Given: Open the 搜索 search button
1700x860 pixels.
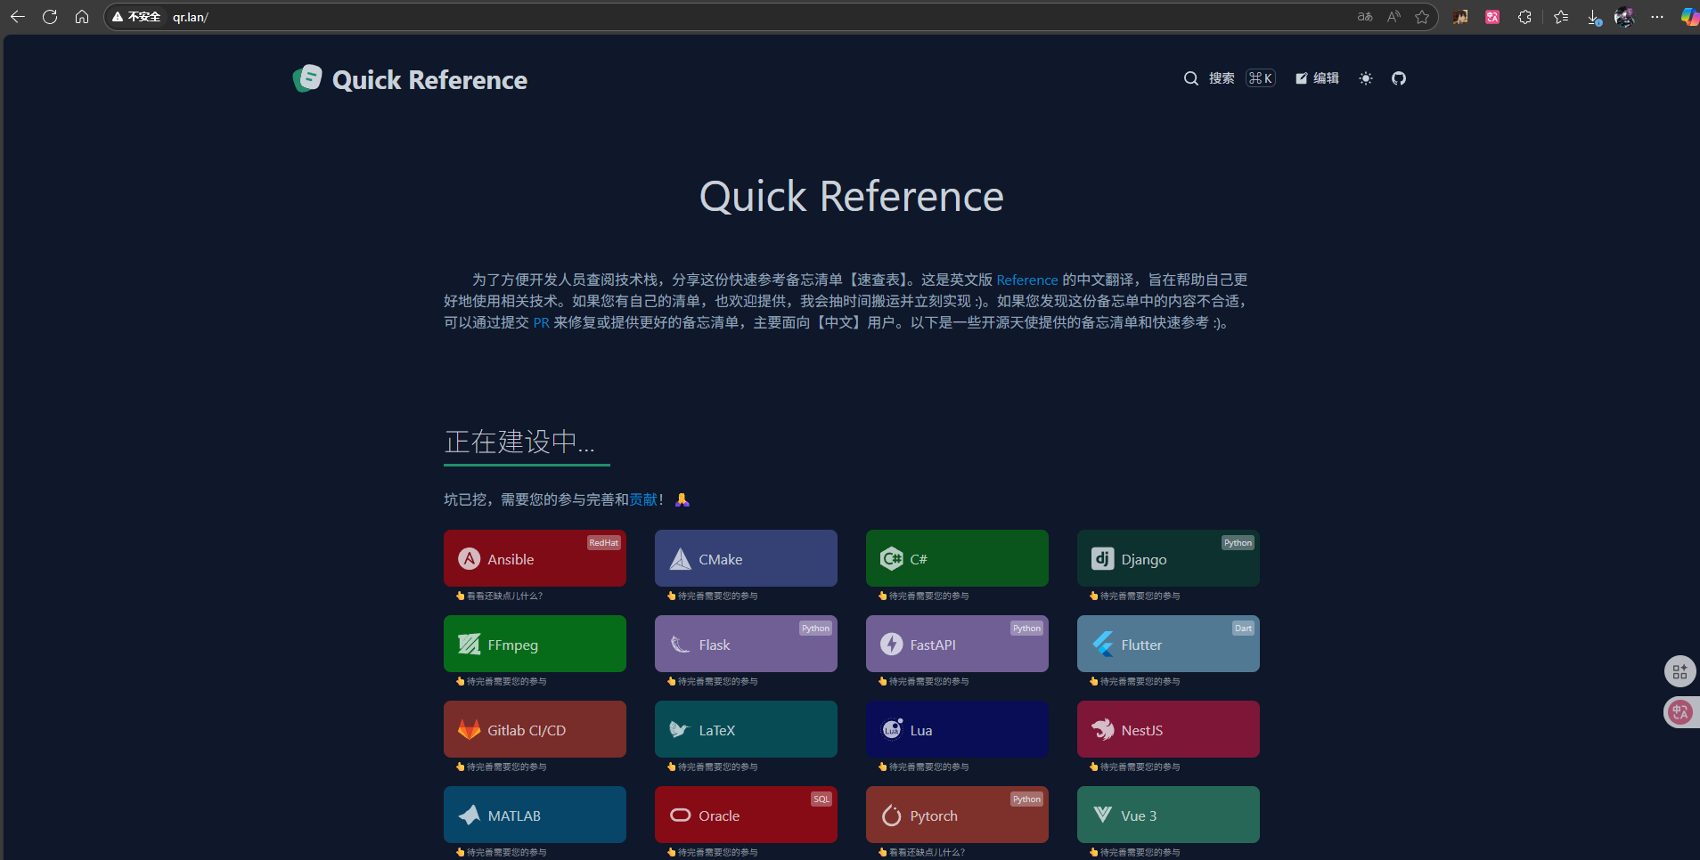Looking at the screenshot, I should coord(1230,78).
